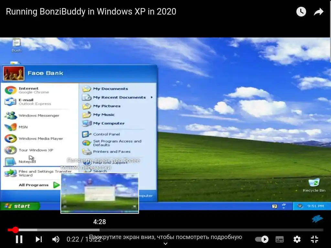Open the player settings gear

(x=297, y=239)
